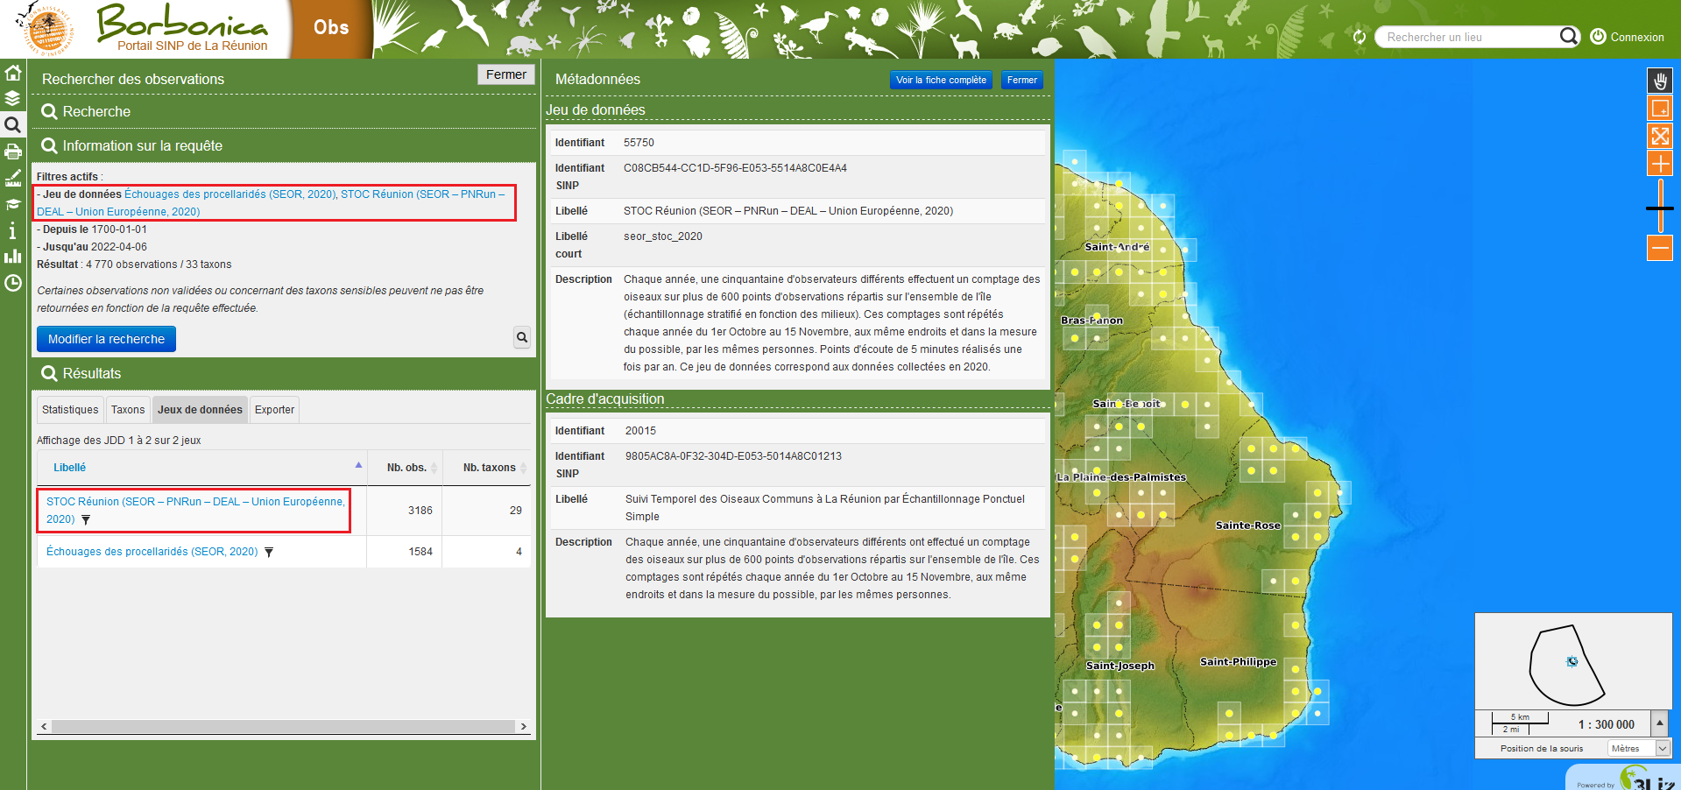The height and width of the screenshot is (790, 1681).
Task: Click the Connexion login link
Action: [x=1637, y=37]
